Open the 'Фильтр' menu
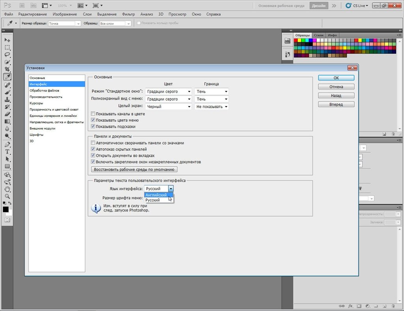This screenshot has height=311, width=404. [128, 14]
